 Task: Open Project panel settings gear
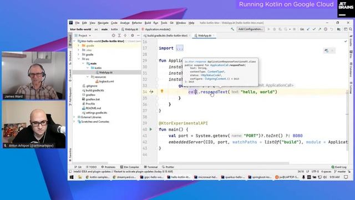133,36
